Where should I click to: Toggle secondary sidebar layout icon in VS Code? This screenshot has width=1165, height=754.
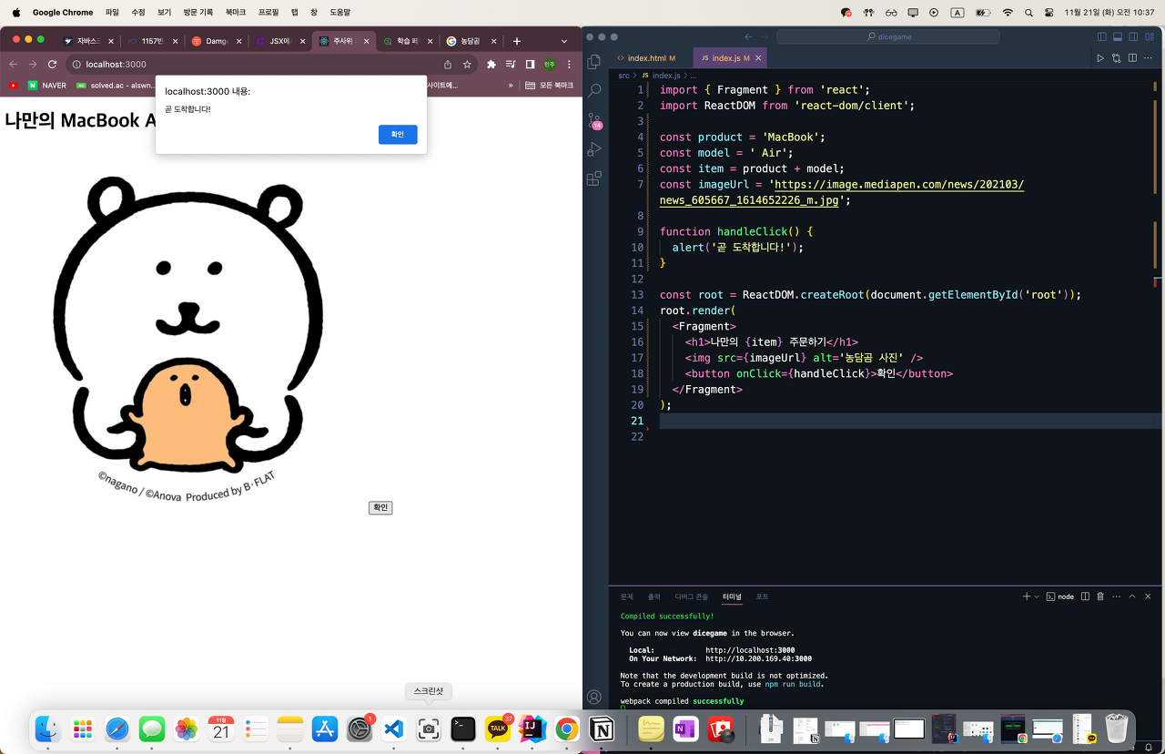[x=1134, y=37]
